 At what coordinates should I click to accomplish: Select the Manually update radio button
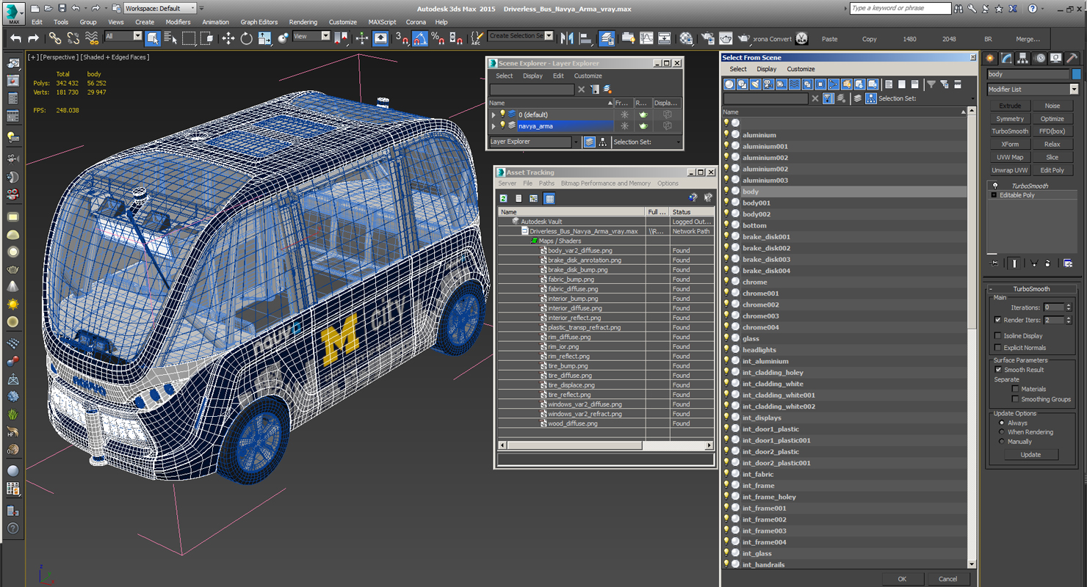(x=1002, y=442)
